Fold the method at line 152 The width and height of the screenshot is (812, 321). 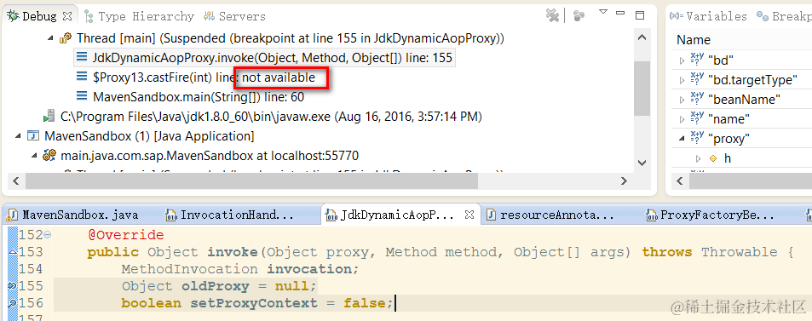click(48, 235)
